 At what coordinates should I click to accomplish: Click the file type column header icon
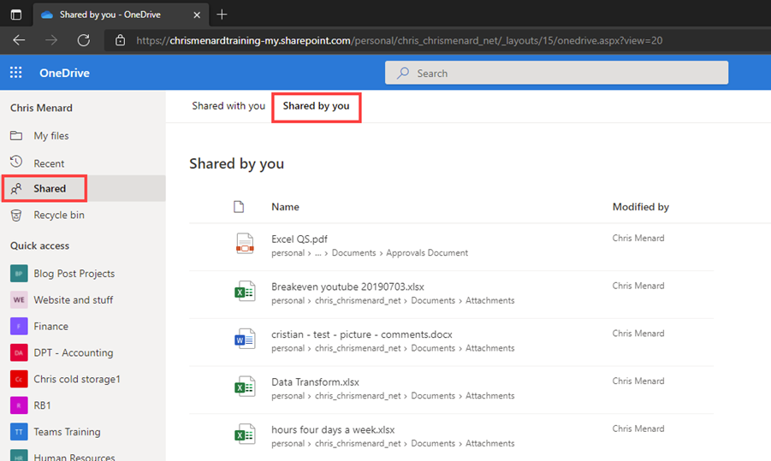click(239, 207)
